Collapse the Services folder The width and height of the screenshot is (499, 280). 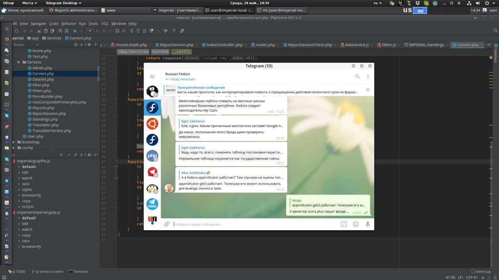18,62
